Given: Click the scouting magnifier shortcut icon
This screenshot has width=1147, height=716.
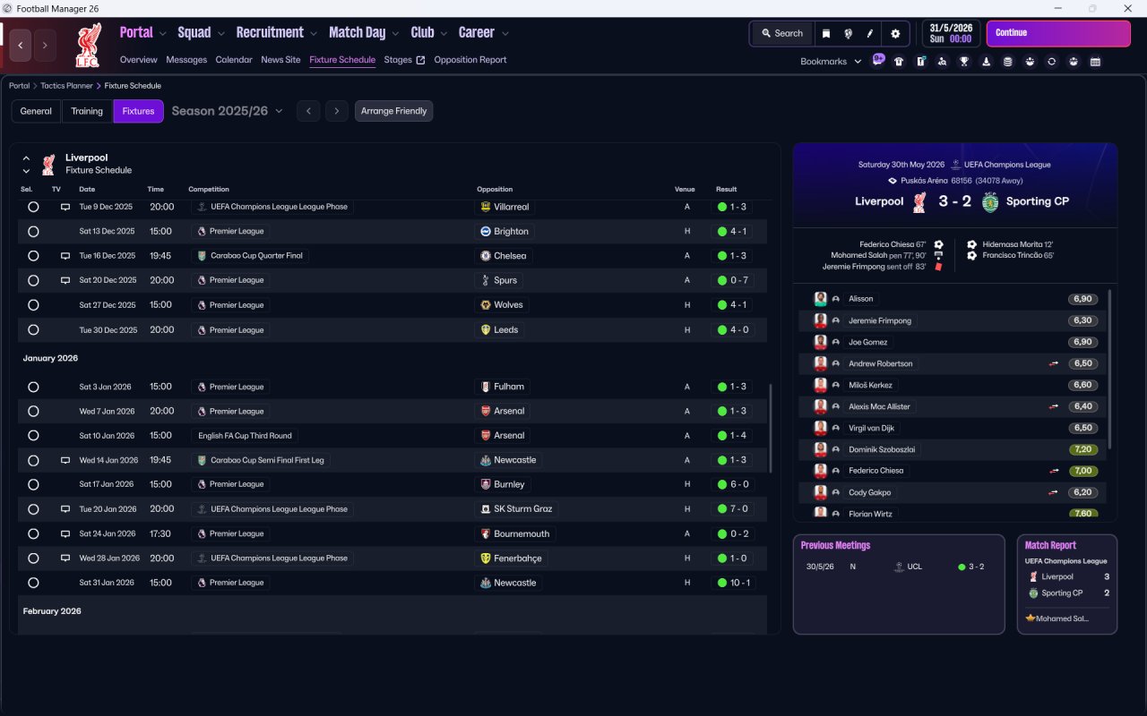Looking at the screenshot, I should pyautogui.click(x=942, y=62).
